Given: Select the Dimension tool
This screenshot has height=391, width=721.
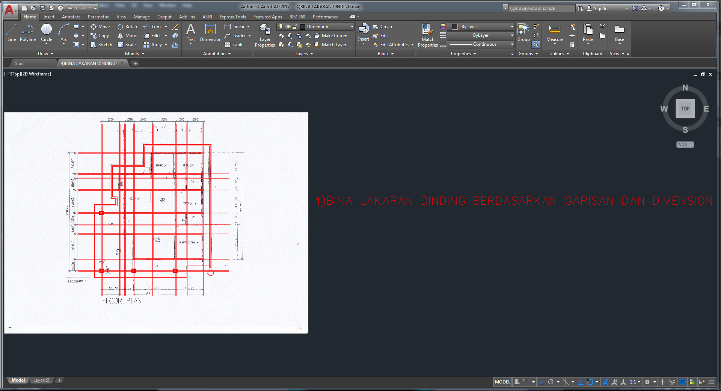Looking at the screenshot, I should click(211, 33).
